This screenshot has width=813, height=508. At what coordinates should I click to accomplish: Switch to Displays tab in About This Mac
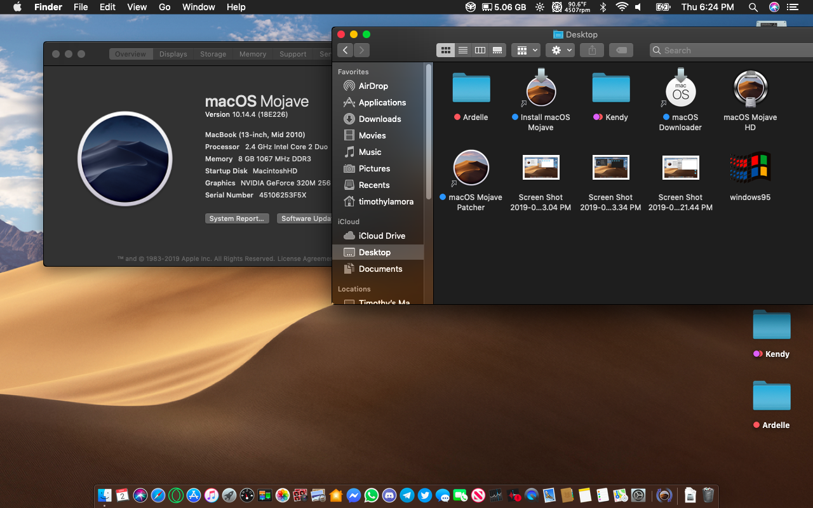173,54
